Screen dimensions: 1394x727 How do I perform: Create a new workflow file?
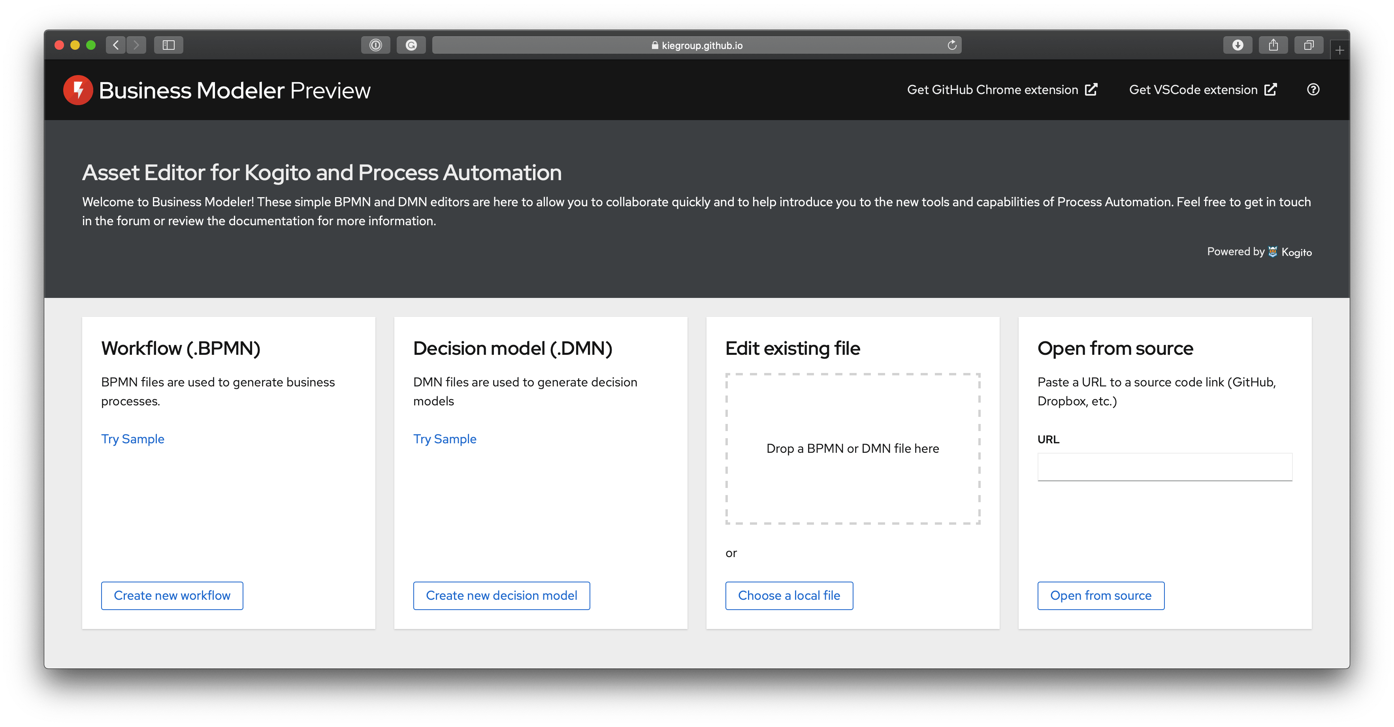[171, 594]
